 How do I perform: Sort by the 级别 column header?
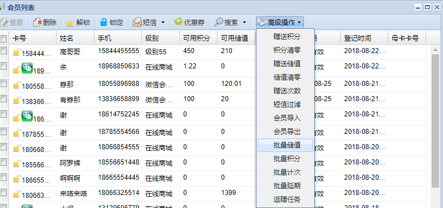point(160,38)
